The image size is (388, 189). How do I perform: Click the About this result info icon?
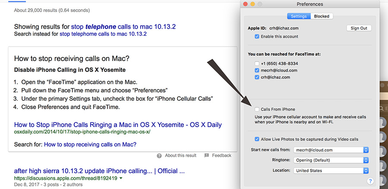[160, 156]
